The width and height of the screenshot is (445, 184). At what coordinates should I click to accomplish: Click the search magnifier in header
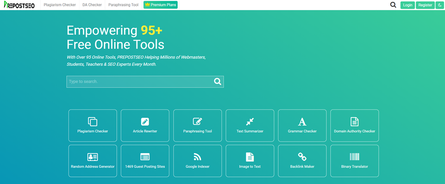pyautogui.click(x=393, y=5)
